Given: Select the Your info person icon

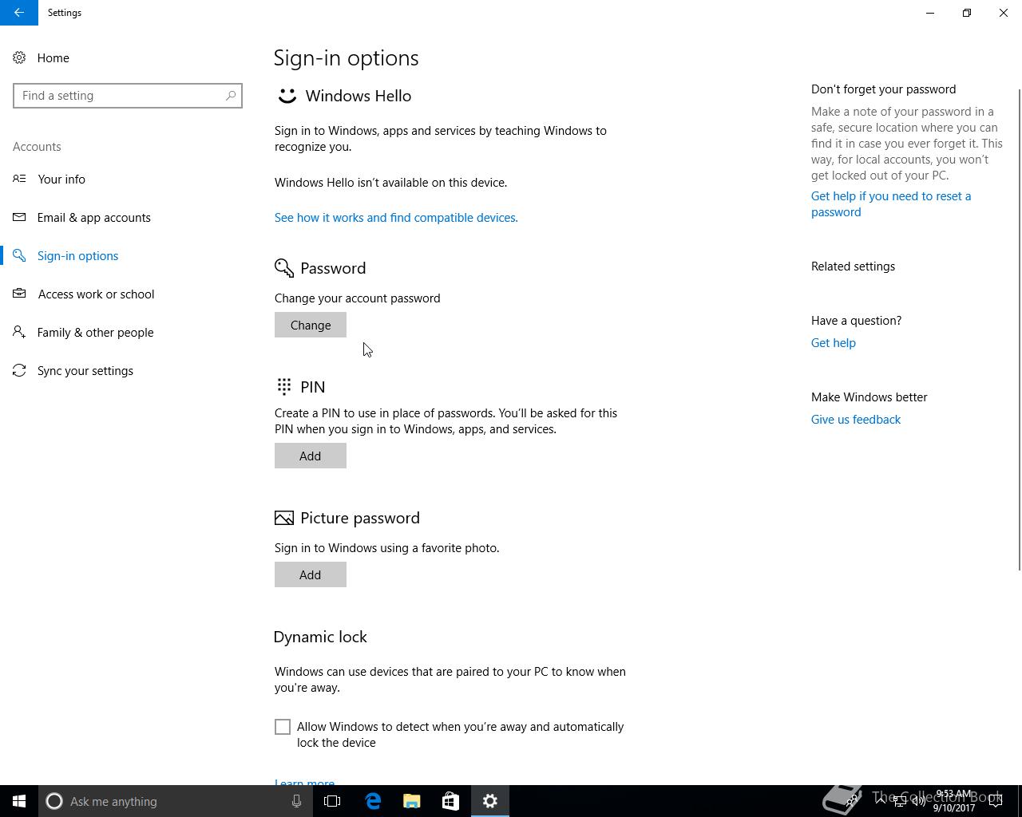Looking at the screenshot, I should click(x=19, y=179).
